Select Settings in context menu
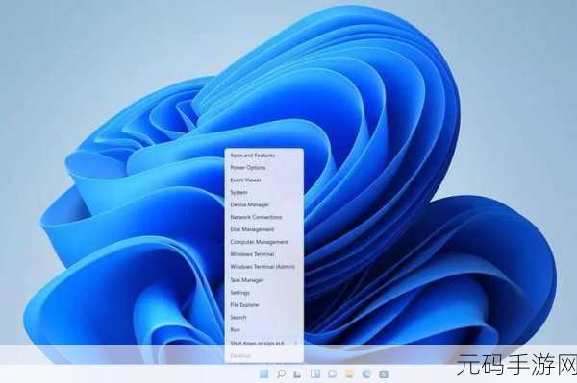Image resolution: width=577 pixels, height=383 pixels. point(264,293)
